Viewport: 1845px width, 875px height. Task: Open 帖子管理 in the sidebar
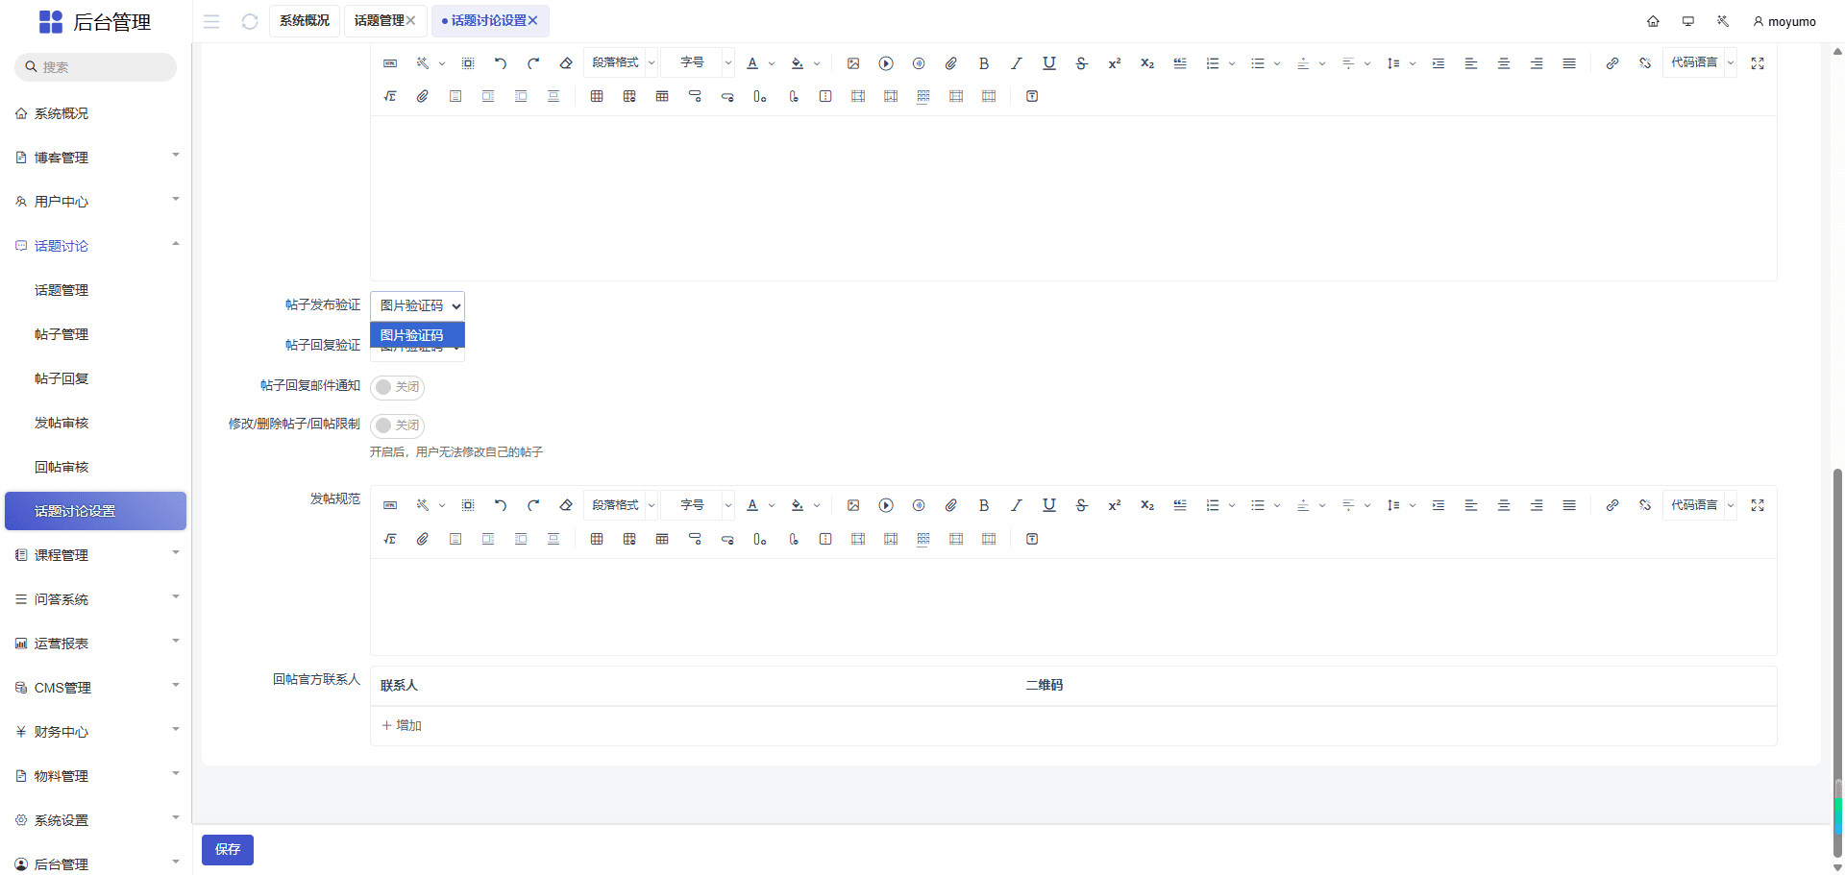click(61, 334)
